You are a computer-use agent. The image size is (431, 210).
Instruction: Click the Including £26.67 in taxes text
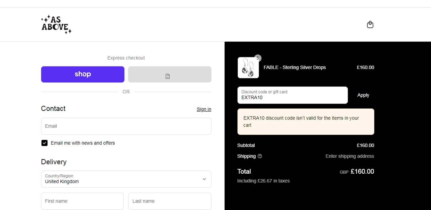[x=263, y=181]
